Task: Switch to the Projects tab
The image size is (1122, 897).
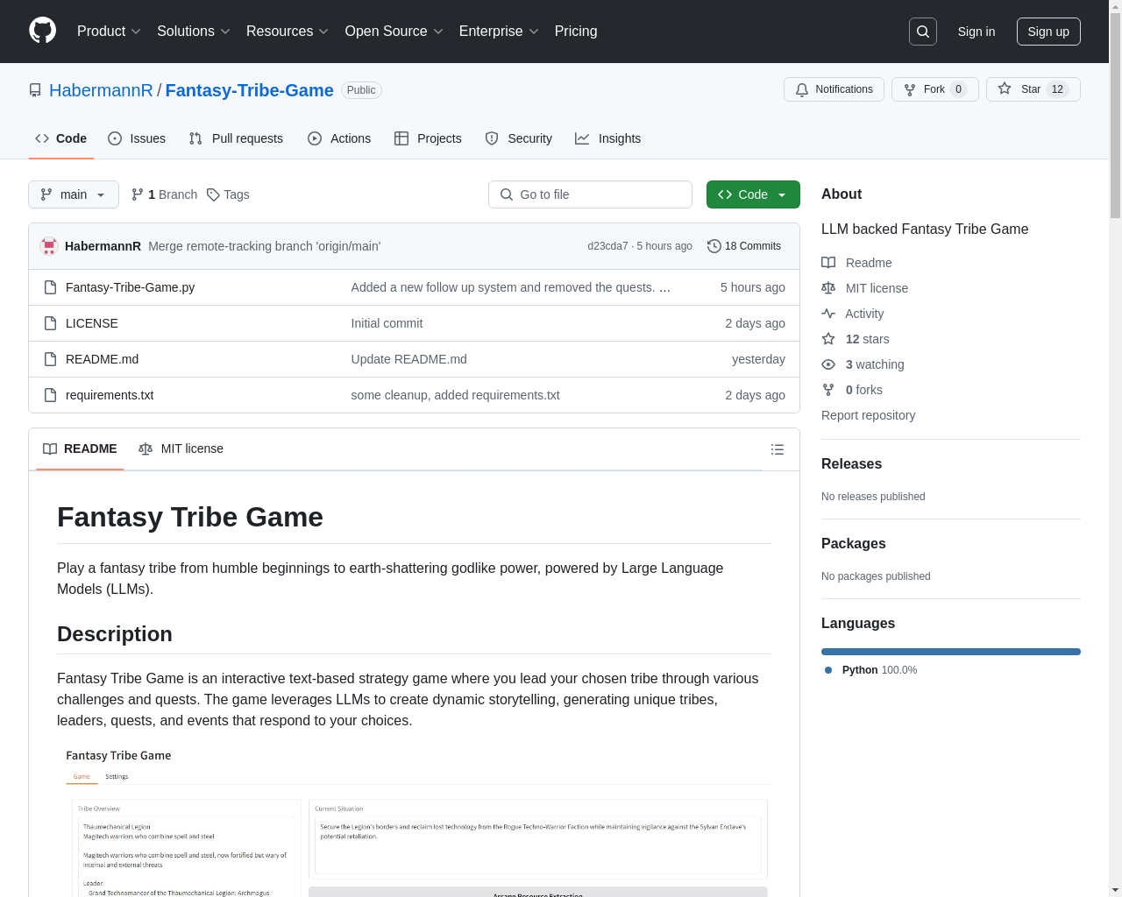Action: [428, 138]
